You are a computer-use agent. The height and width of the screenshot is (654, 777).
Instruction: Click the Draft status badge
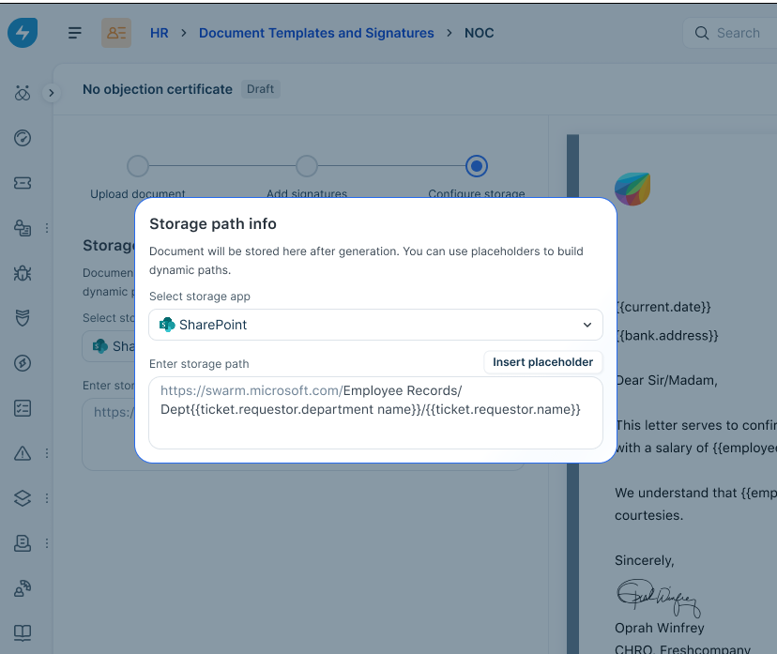[260, 89]
